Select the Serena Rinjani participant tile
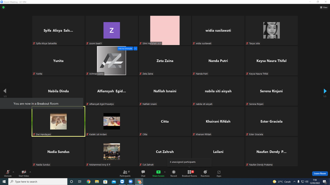 click(x=271, y=91)
